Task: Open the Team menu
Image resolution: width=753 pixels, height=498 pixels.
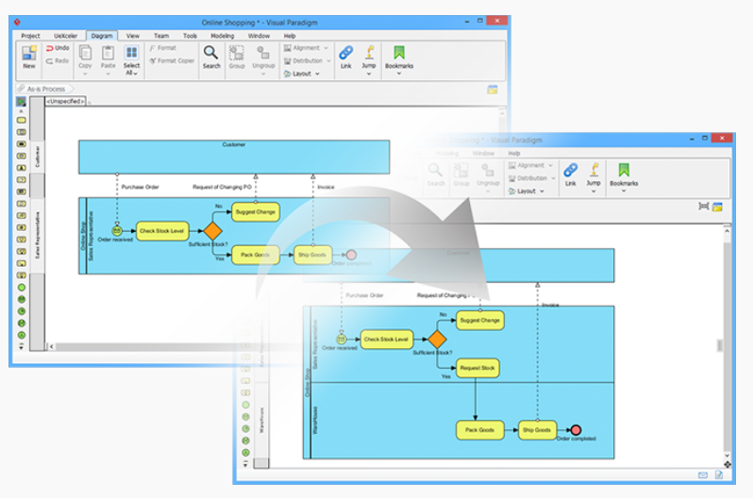Action: (161, 36)
